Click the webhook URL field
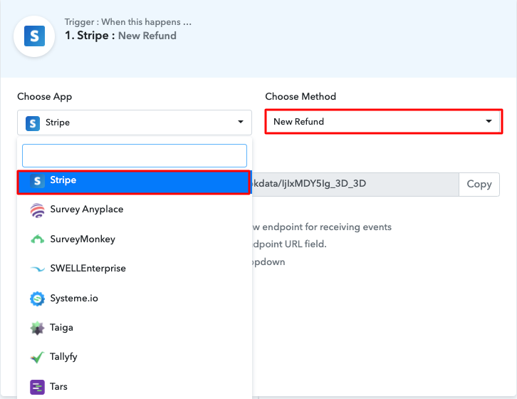Viewport: 517px width, 399px height. (x=355, y=184)
